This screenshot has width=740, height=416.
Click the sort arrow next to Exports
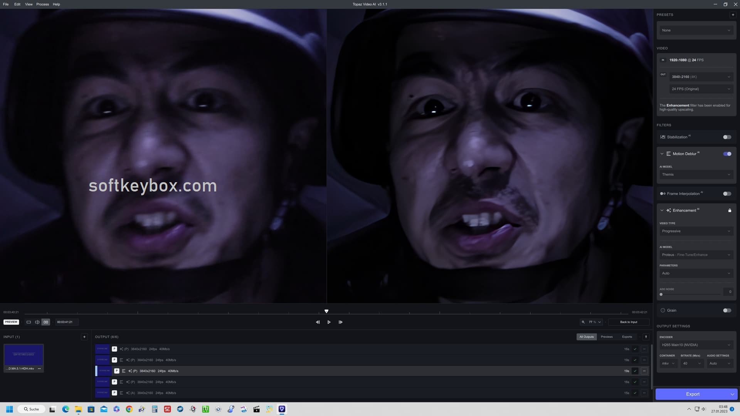coord(646,337)
